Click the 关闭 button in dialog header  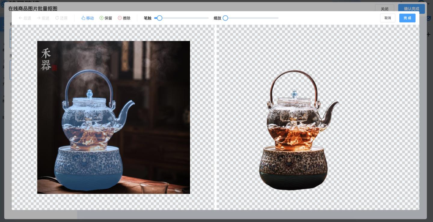384,9
